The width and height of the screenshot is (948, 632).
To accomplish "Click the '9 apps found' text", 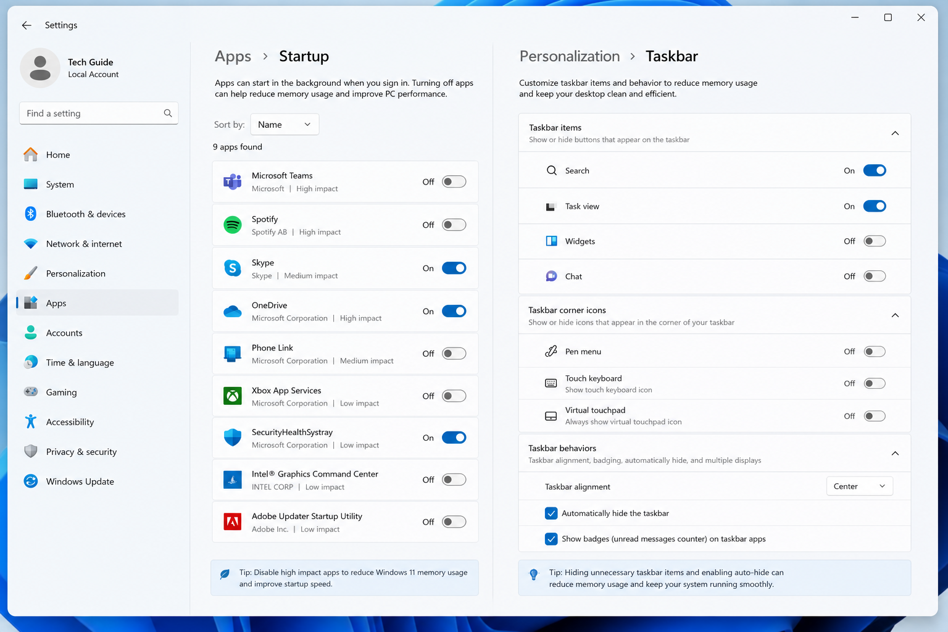I will [x=238, y=147].
